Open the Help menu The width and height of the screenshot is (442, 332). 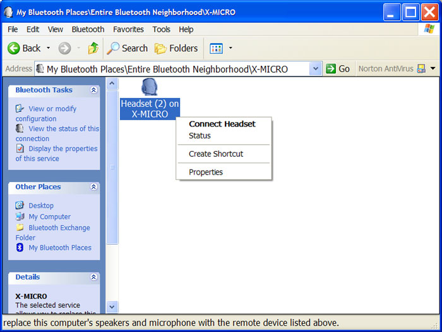186,29
